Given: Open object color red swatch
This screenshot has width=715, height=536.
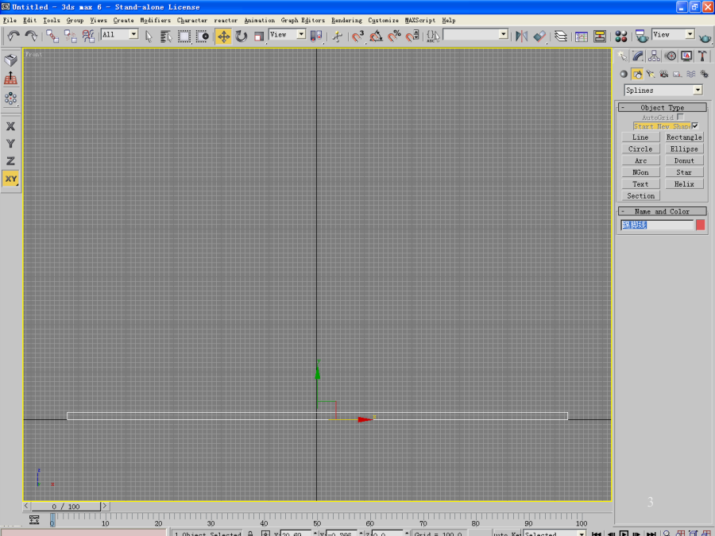Looking at the screenshot, I should tap(701, 225).
